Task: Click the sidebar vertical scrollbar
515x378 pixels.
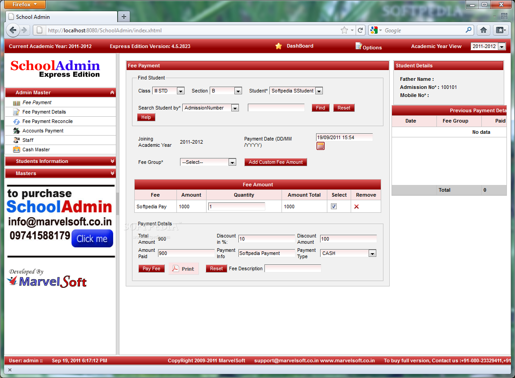Action: [118, 204]
